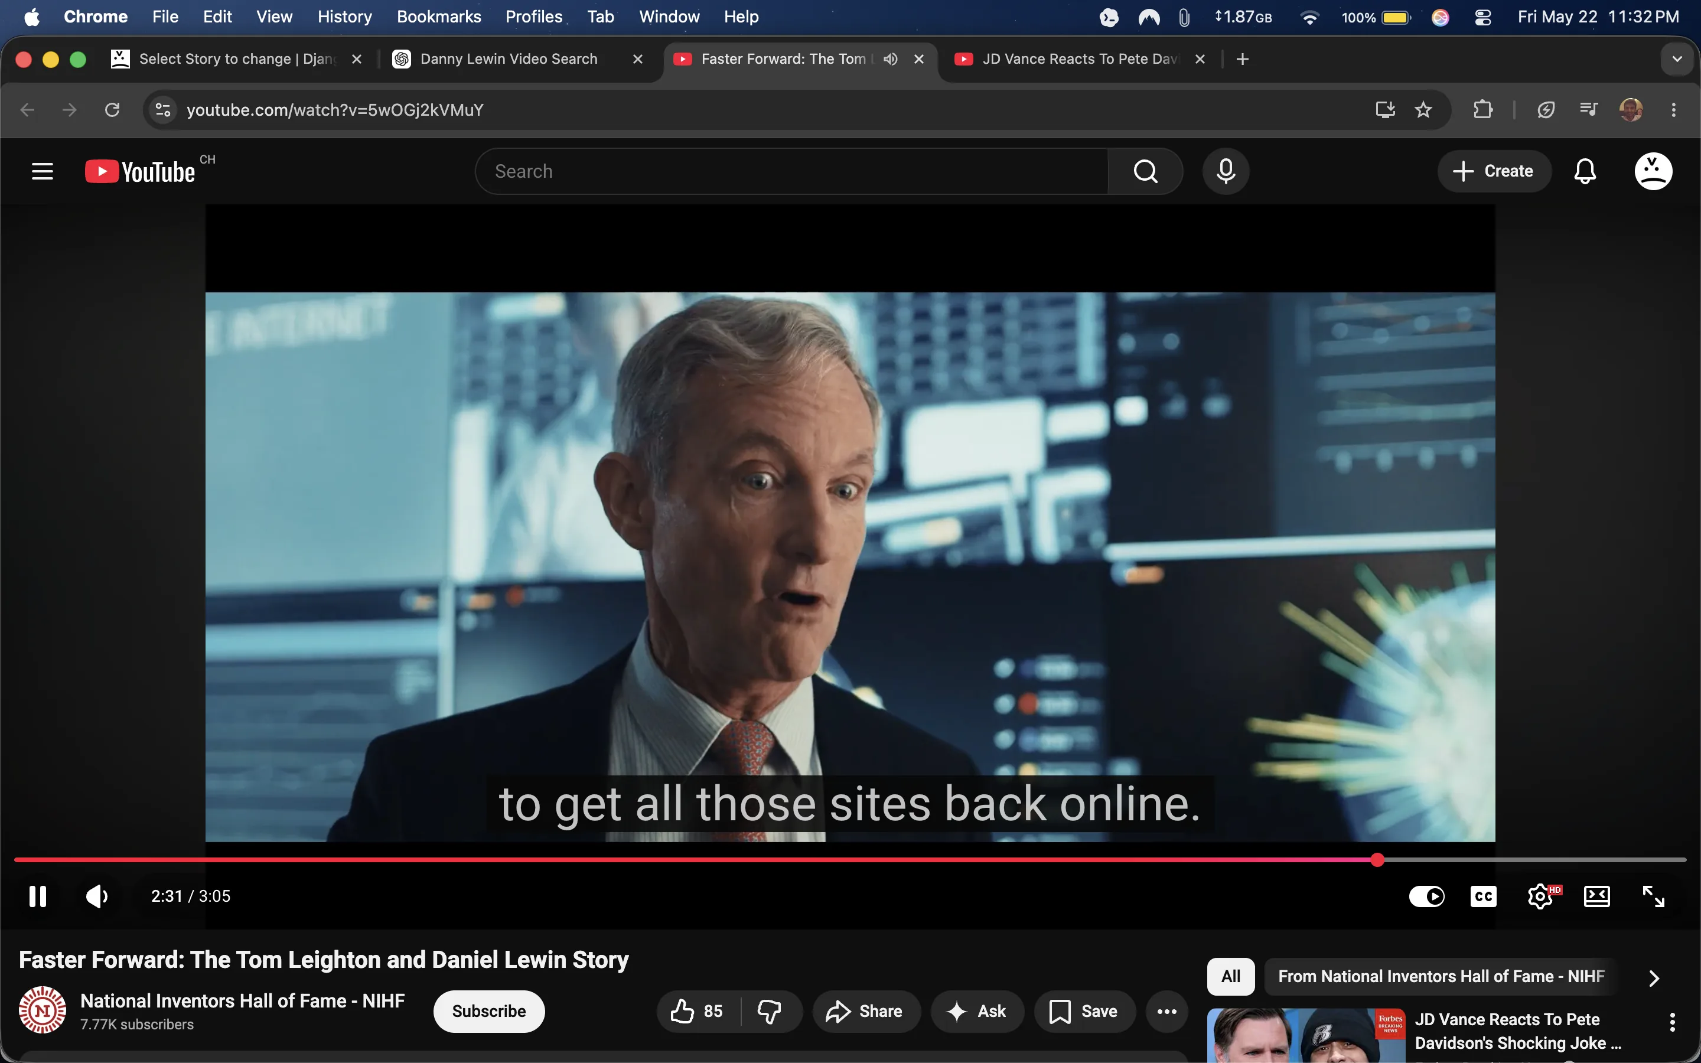Open the YouTube account avatar menu
Screen dimensions: 1701x1063
pyautogui.click(x=1653, y=171)
